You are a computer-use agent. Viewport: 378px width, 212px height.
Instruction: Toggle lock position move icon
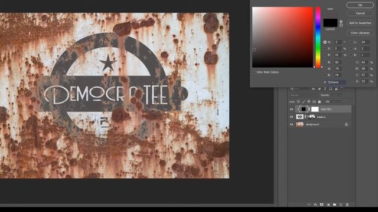(309, 102)
